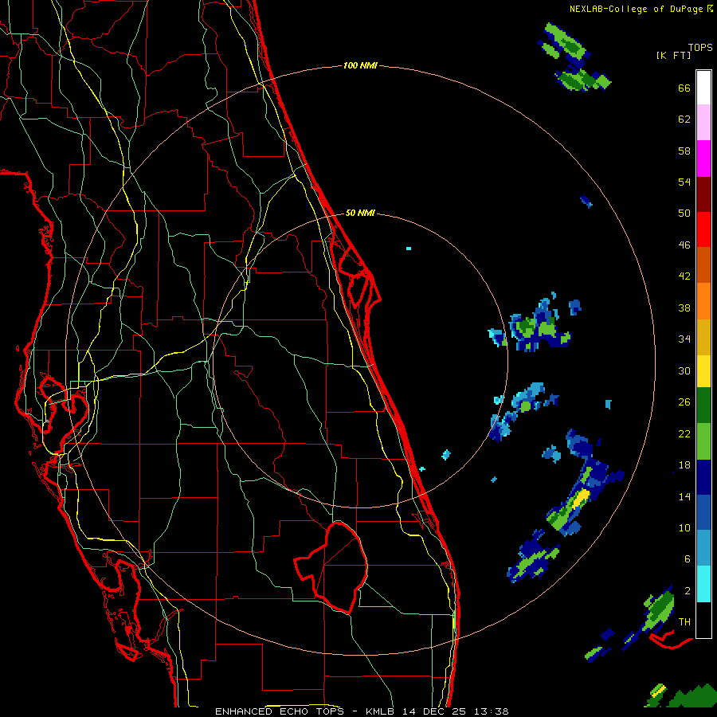Click the "22" legend value

[684, 433]
